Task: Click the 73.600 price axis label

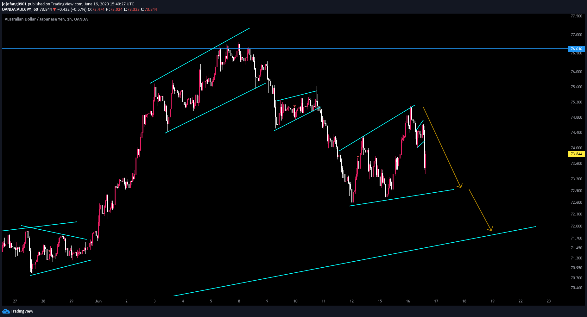Action: click(576, 164)
